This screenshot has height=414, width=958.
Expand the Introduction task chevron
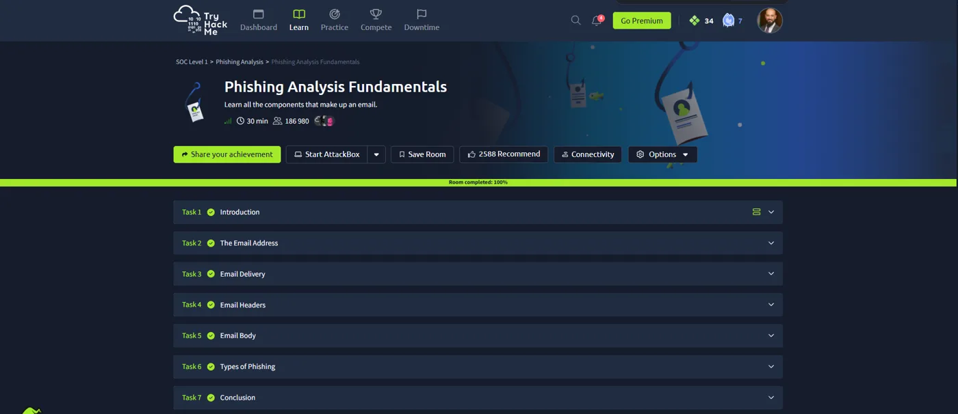[x=771, y=212]
